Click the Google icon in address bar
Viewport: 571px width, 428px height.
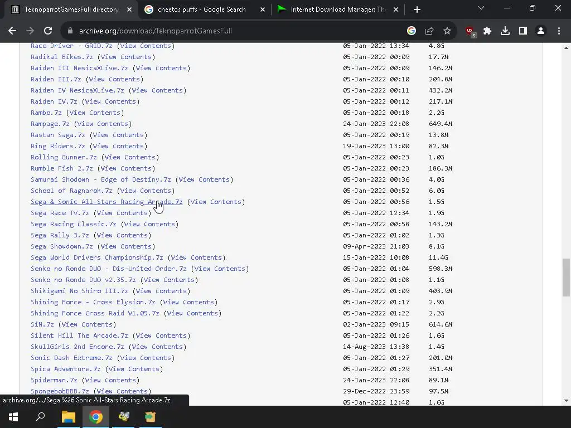(x=411, y=31)
